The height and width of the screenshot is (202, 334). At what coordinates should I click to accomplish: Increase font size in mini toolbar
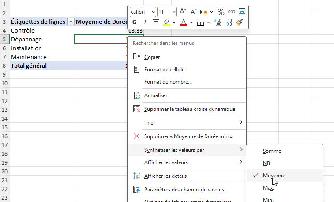(183, 12)
